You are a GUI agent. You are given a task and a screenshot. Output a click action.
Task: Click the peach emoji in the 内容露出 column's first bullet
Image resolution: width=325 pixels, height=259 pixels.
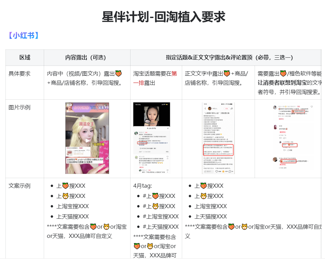65,186
